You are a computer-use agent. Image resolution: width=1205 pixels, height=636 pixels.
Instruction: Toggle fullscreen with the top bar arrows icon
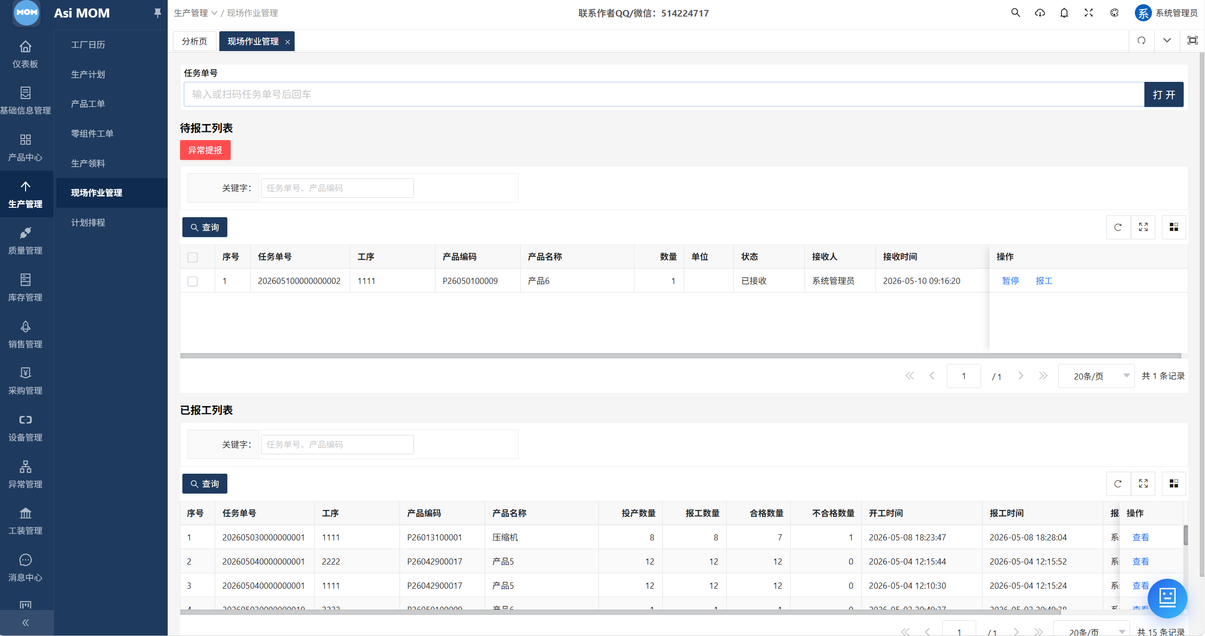click(1089, 13)
